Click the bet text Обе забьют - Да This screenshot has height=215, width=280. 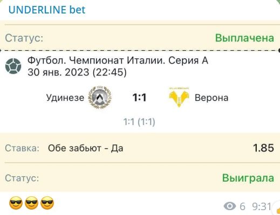point(86,148)
